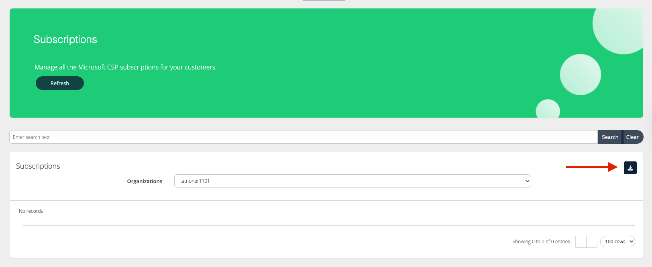Viewport: 652px width, 267px height.
Task: Click the chevron arrow of Organizations select
Action: [x=527, y=181]
